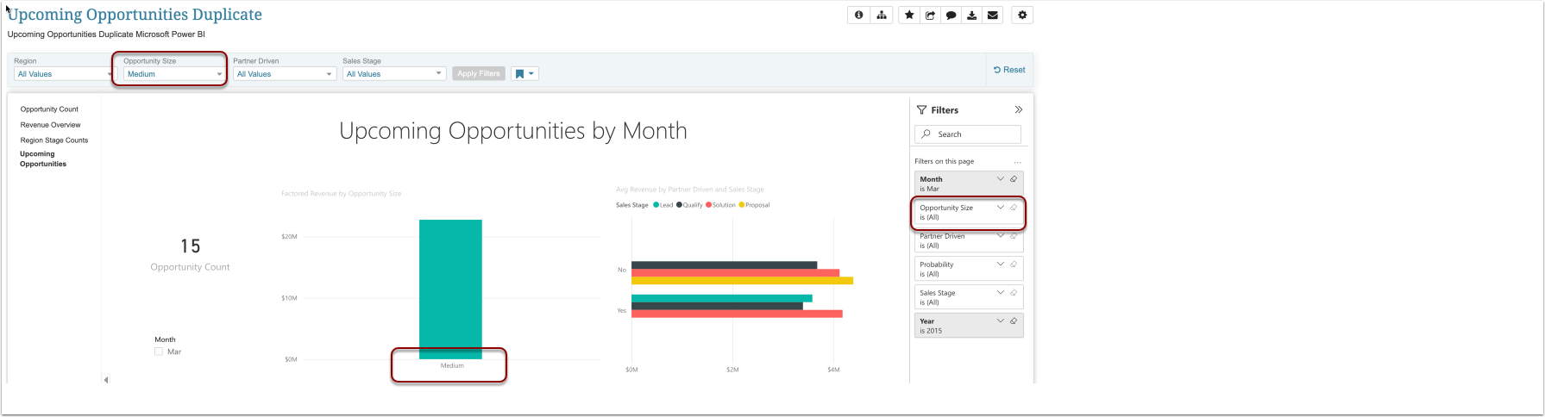
Task: Expand the Probability filter card chevron
Action: pyautogui.click(x=1001, y=265)
